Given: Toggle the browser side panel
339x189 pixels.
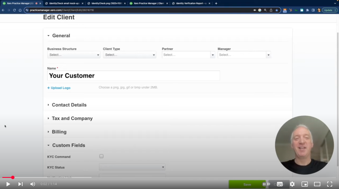Looking at the screenshot, I should point(313,10).
